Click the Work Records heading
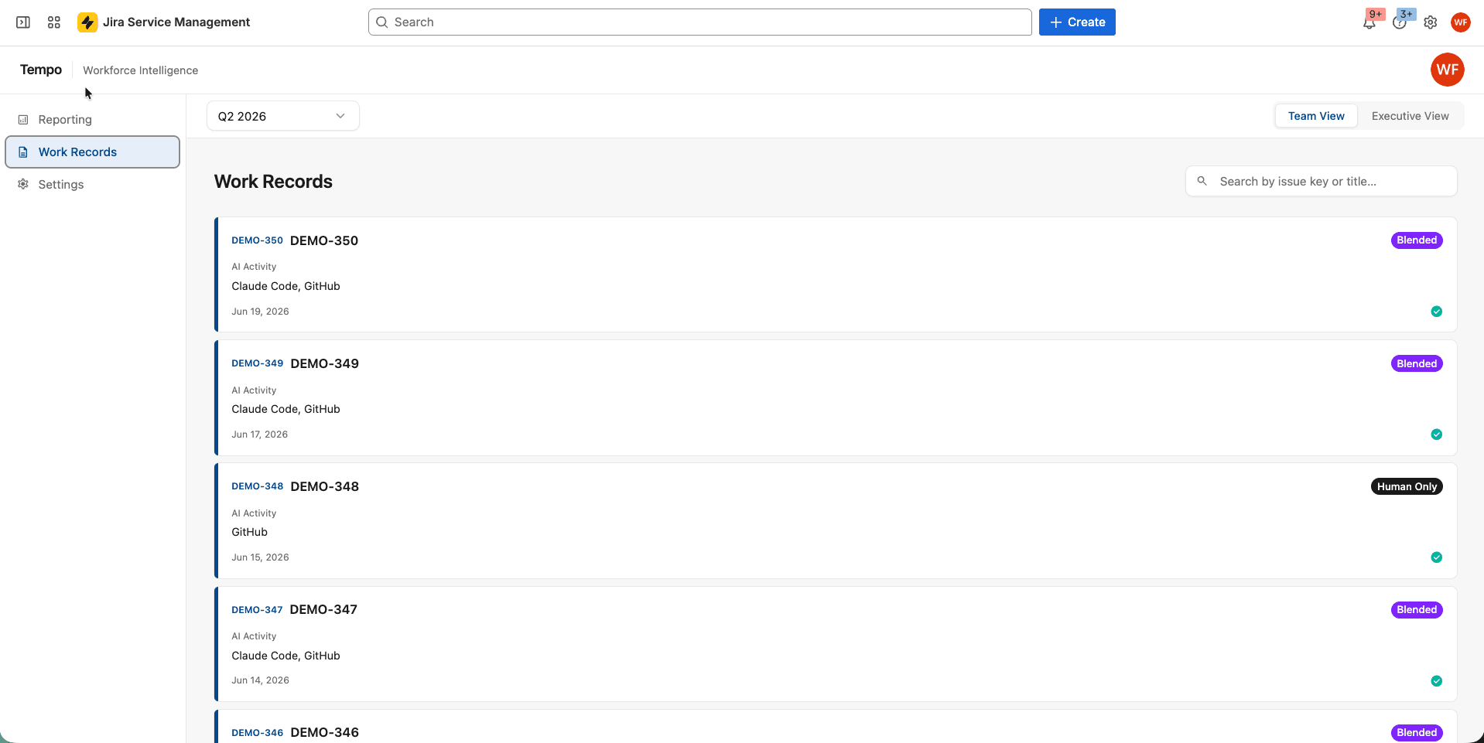The height and width of the screenshot is (743, 1484). [x=273, y=182]
